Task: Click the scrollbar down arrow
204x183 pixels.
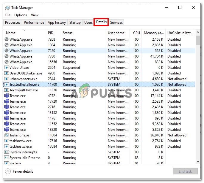Action: tap(198, 162)
